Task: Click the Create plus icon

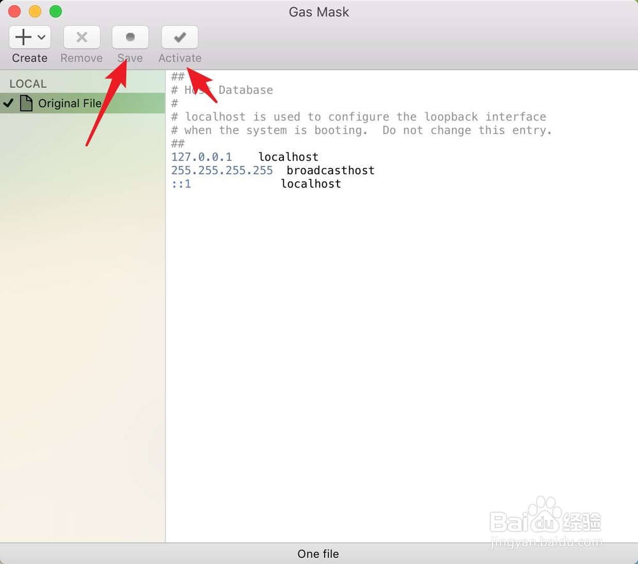Action: pos(23,37)
